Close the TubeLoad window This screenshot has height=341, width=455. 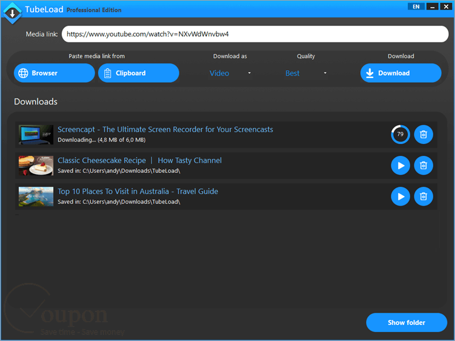point(446,7)
